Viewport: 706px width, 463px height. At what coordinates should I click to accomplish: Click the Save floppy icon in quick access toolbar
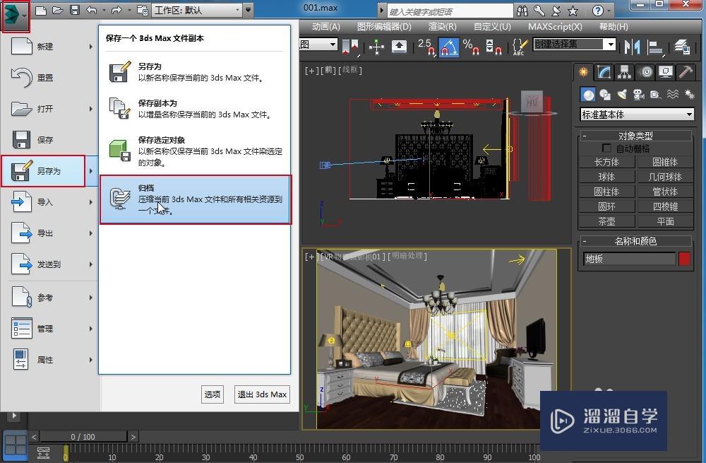75,10
